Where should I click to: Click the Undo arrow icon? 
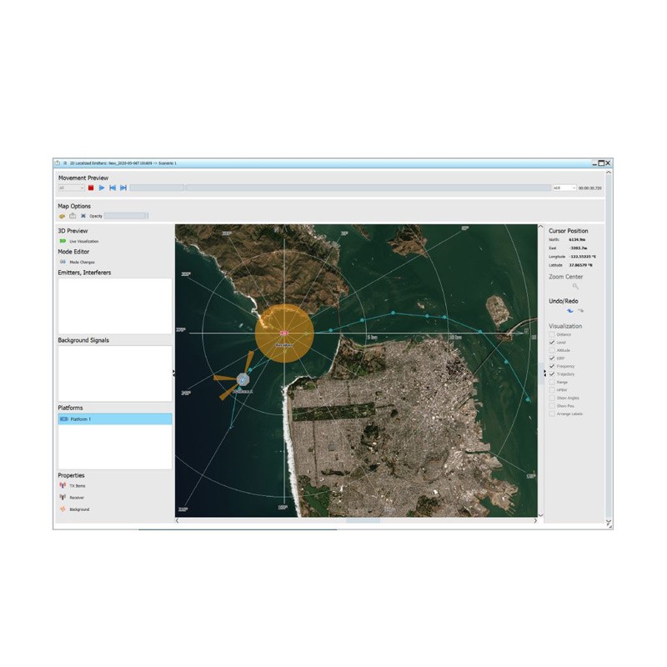[x=569, y=310]
